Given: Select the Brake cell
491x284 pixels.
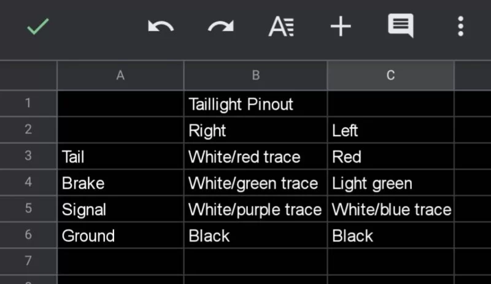Looking at the screenshot, I should click(120, 183).
